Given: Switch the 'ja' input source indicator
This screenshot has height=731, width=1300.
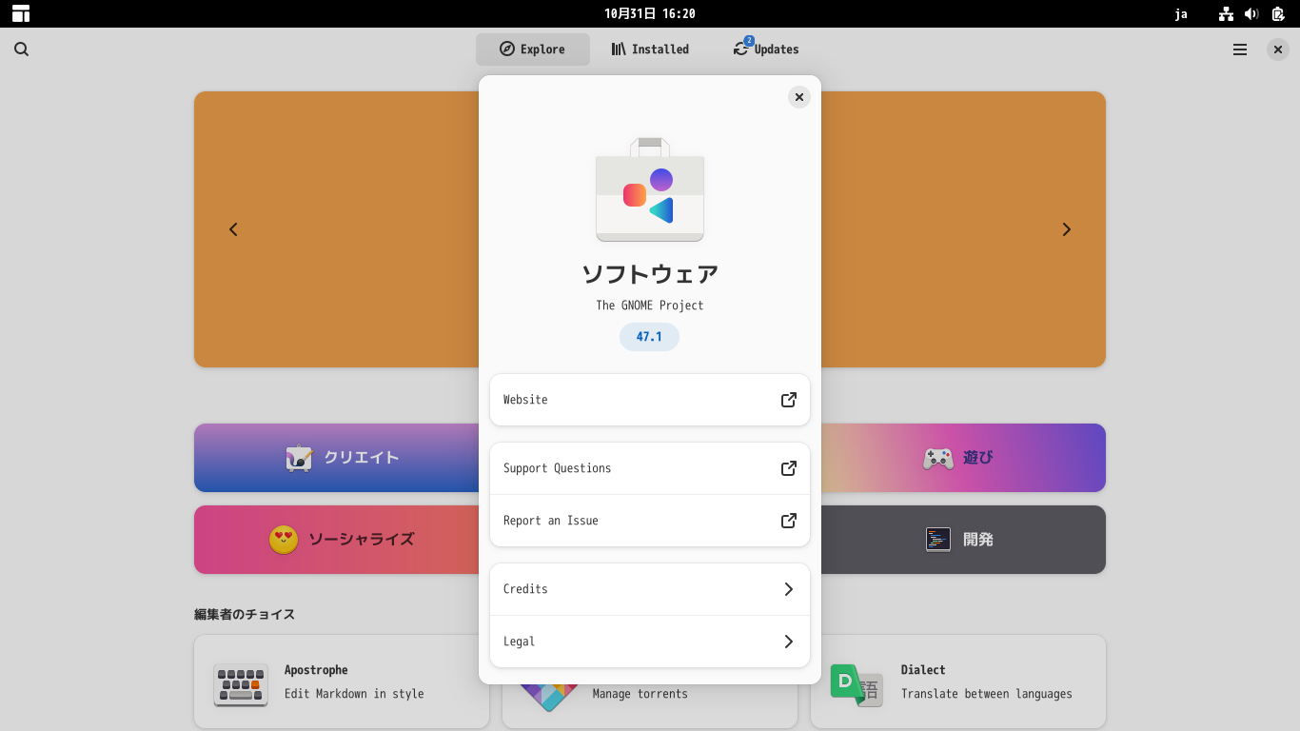Looking at the screenshot, I should [1181, 13].
